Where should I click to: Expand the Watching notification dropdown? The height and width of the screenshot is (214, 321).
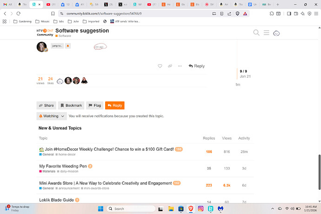(51, 116)
